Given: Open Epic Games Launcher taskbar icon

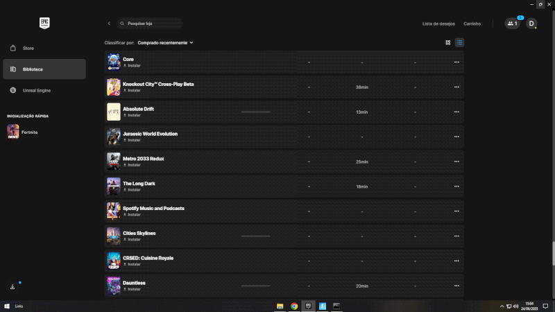Looking at the screenshot, I should tap(308, 306).
